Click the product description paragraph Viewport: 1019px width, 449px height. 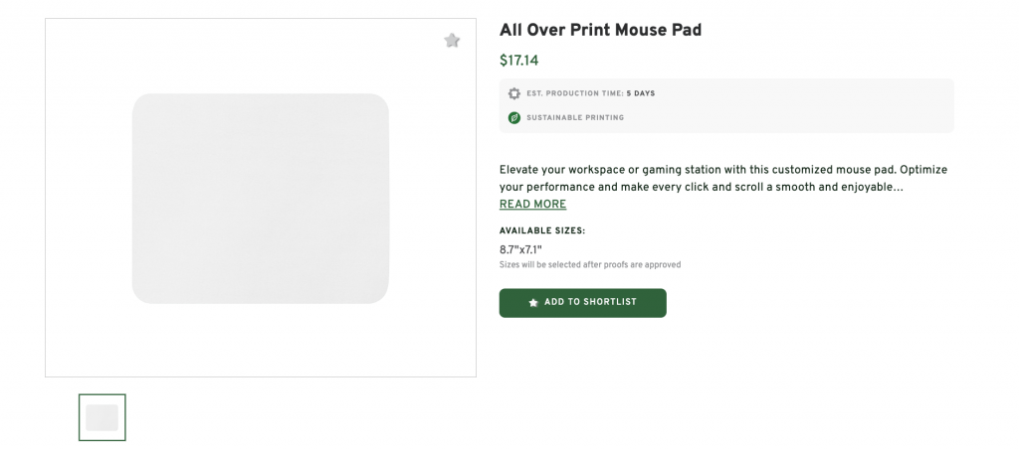(x=723, y=179)
